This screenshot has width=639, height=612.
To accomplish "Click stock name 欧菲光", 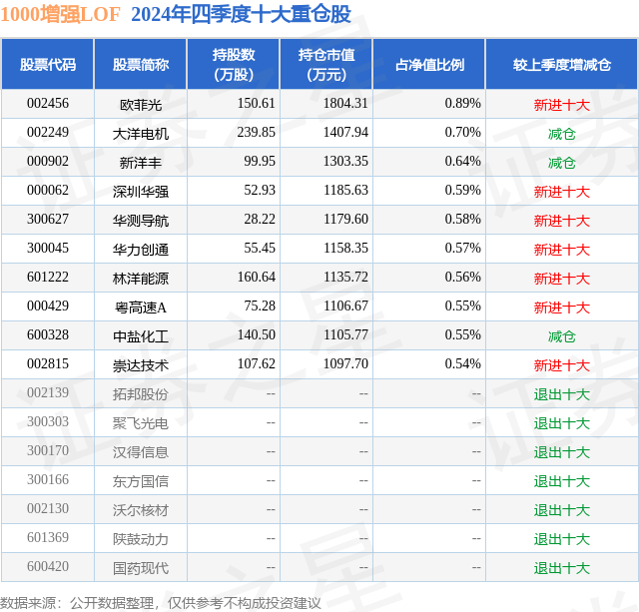I will [141, 105].
